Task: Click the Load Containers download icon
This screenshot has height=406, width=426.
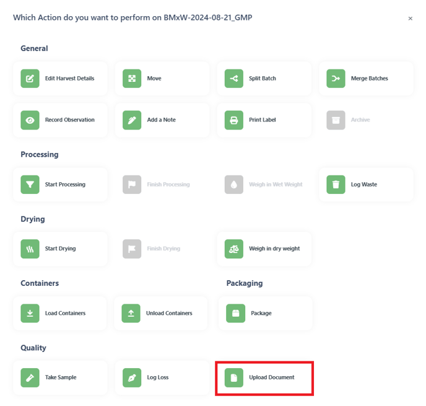Action: 30,313
